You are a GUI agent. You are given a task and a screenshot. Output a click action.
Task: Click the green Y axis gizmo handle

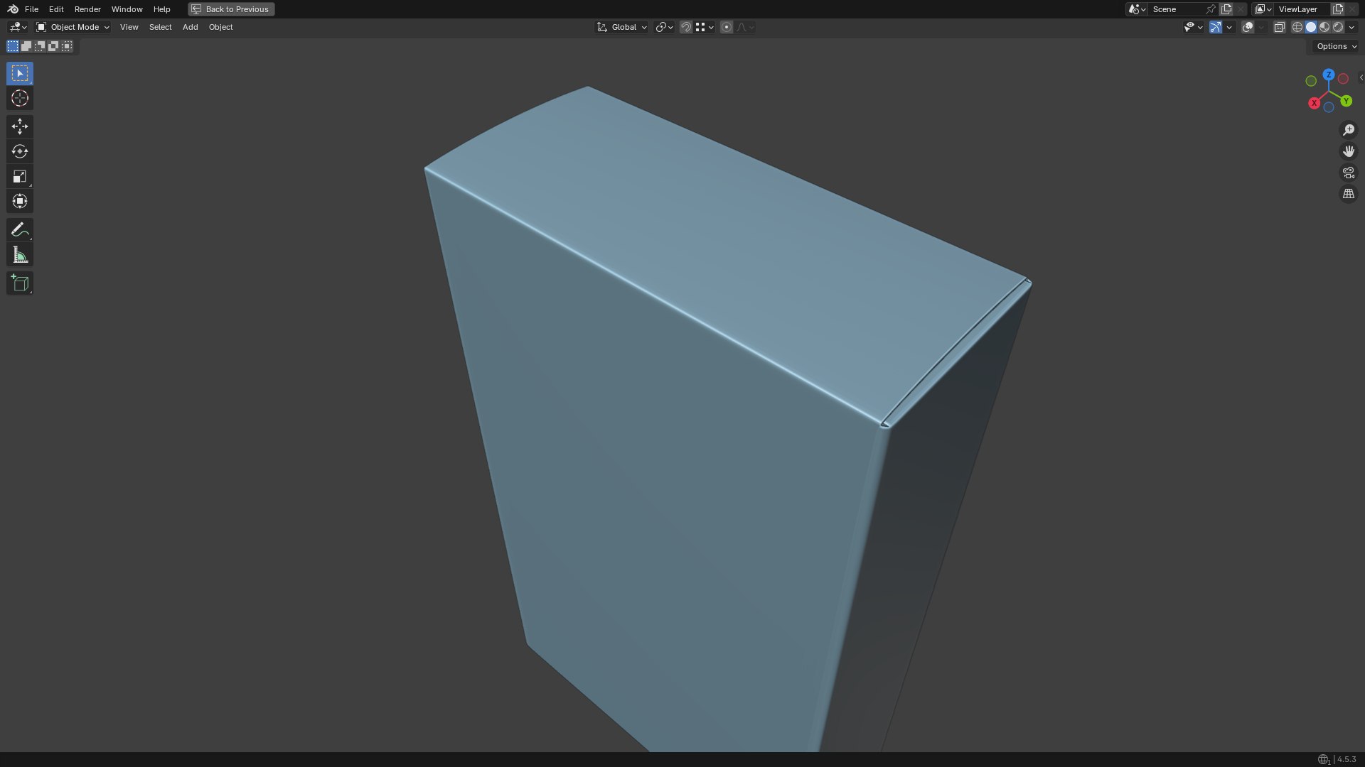(1347, 101)
